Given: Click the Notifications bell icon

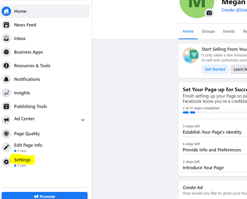Looking at the screenshot, I should coord(6,79).
